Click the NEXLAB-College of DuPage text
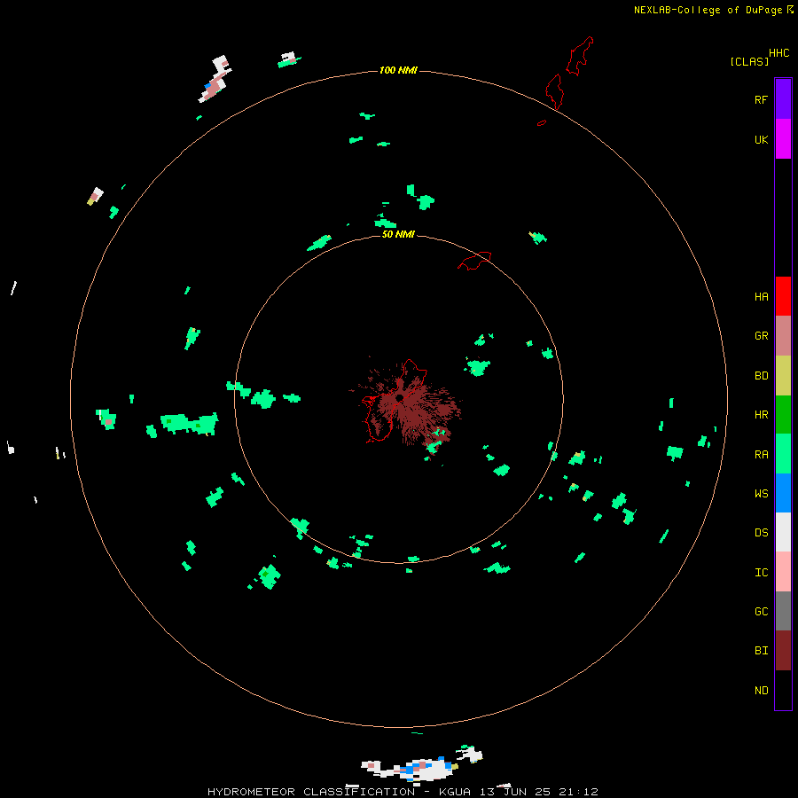 coord(709,10)
